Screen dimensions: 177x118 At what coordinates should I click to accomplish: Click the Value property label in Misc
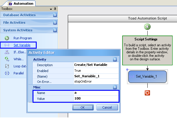(41, 99)
